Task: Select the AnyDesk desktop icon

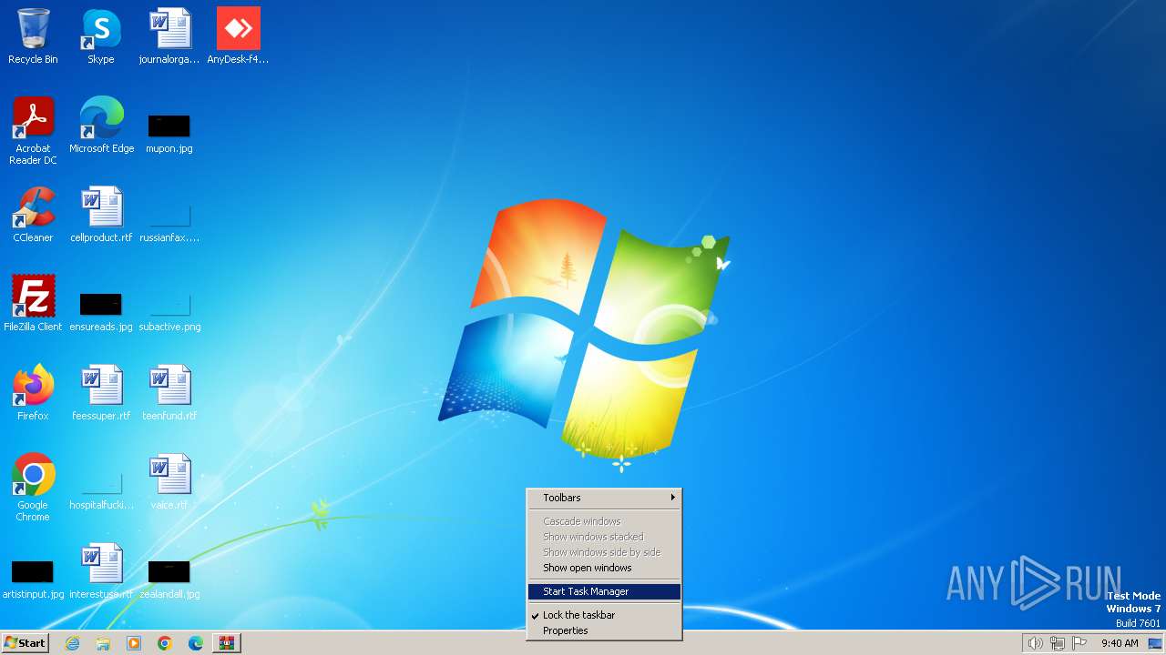Action: click(x=238, y=36)
